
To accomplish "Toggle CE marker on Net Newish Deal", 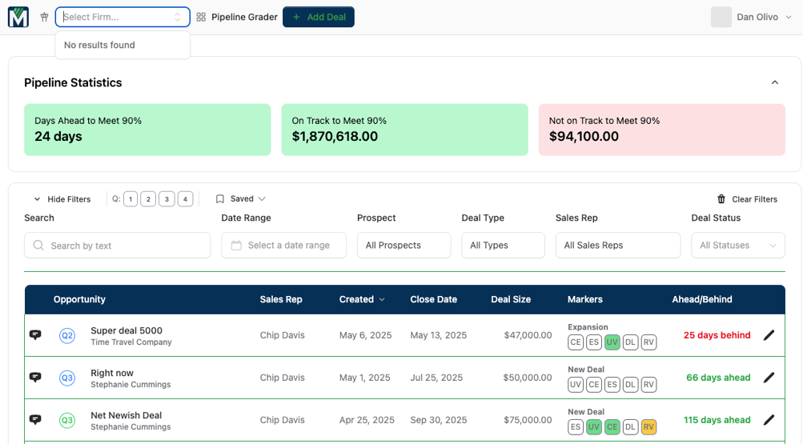I will 612,427.
